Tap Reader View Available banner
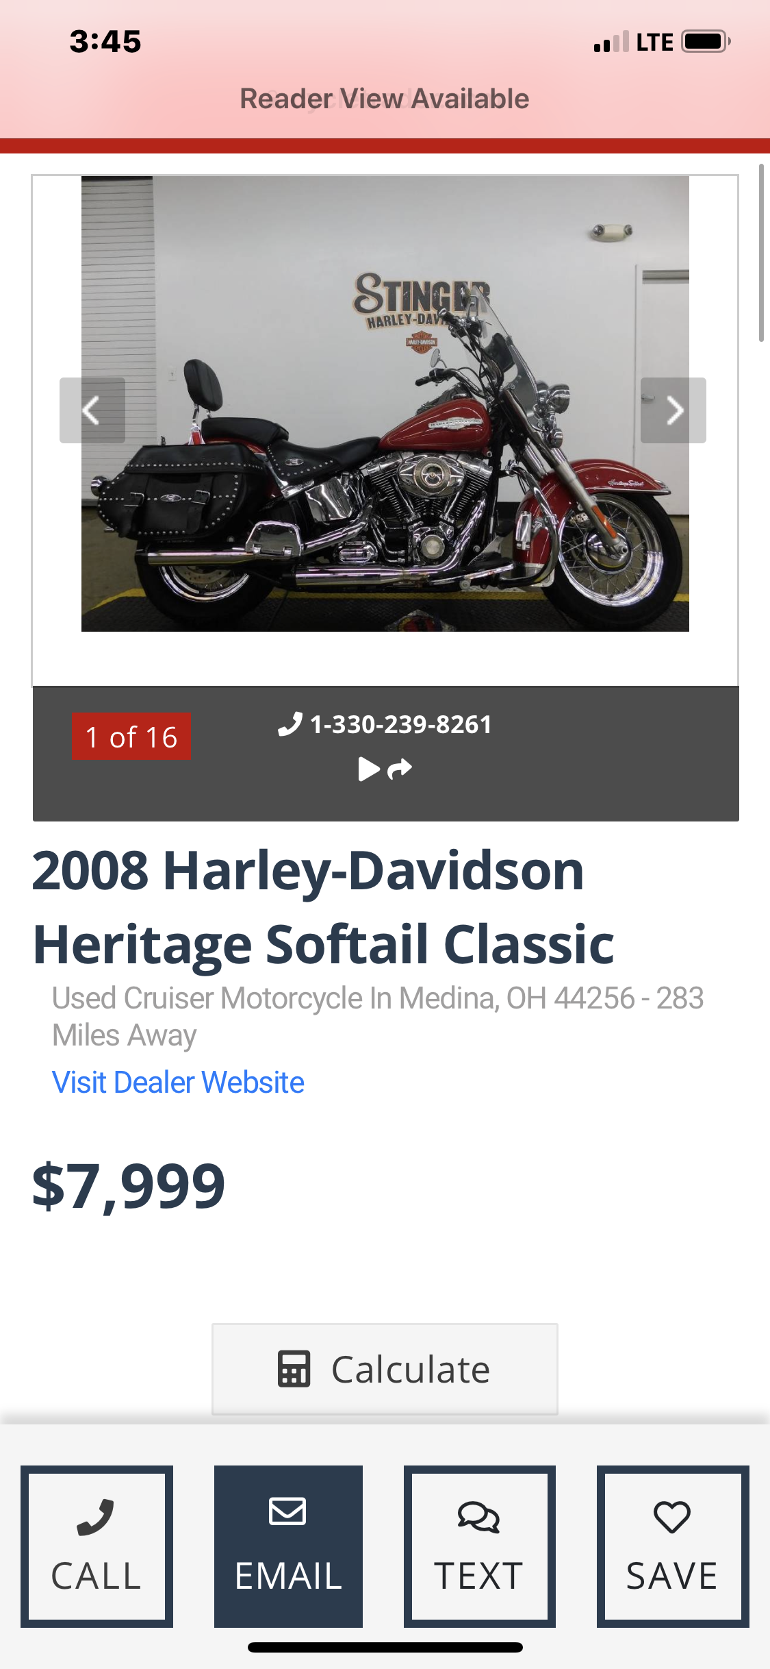 click(385, 99)
